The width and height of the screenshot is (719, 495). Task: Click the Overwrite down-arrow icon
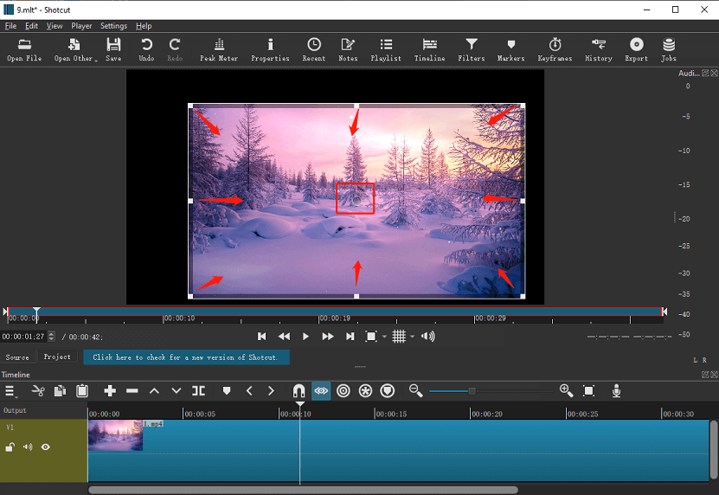(x=177, y=391)
